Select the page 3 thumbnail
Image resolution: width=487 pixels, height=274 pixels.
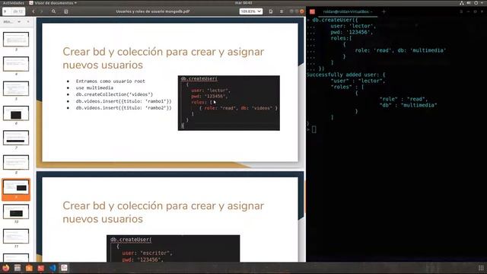pyautogui.click(x=16, y=40)
